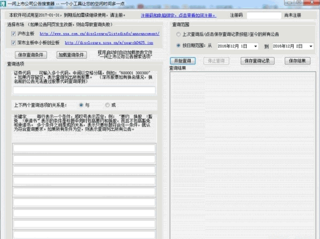The width and height of the screenshot is (320, 239).
Task: Click the 保存查询记录 button
Action: (x=257, y=61)
